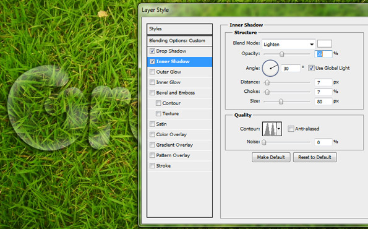368x229 pixels.
Task: Click the Angle value field showing 30
Action: click(x=291, y=68)
